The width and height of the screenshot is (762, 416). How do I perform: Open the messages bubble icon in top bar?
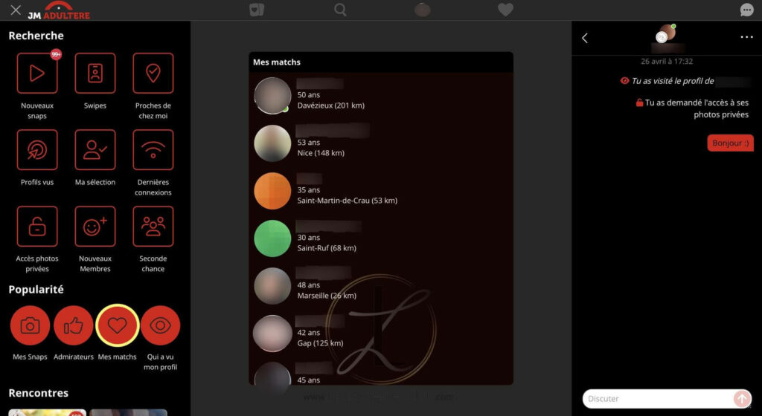tap(746, 10)
